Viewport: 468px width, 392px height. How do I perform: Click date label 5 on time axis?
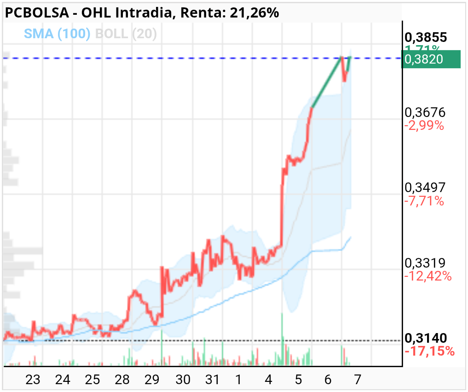(x=299, y=380)
